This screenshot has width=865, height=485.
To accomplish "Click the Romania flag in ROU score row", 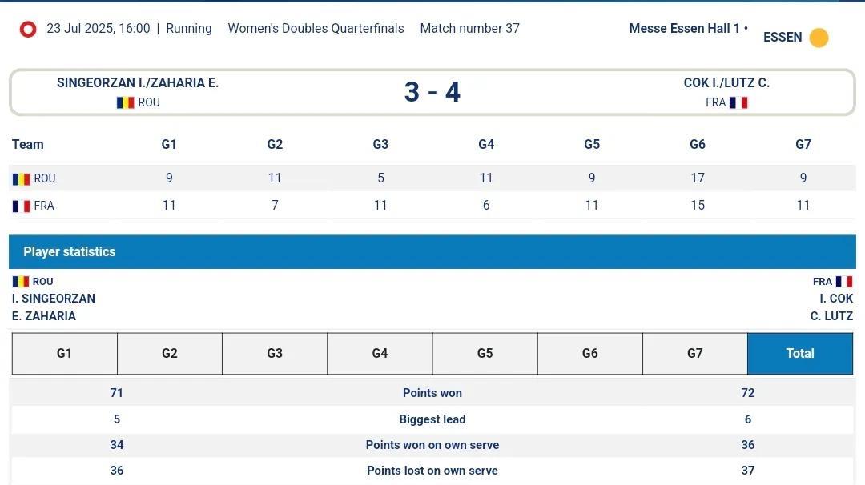I will click(21, 179).
